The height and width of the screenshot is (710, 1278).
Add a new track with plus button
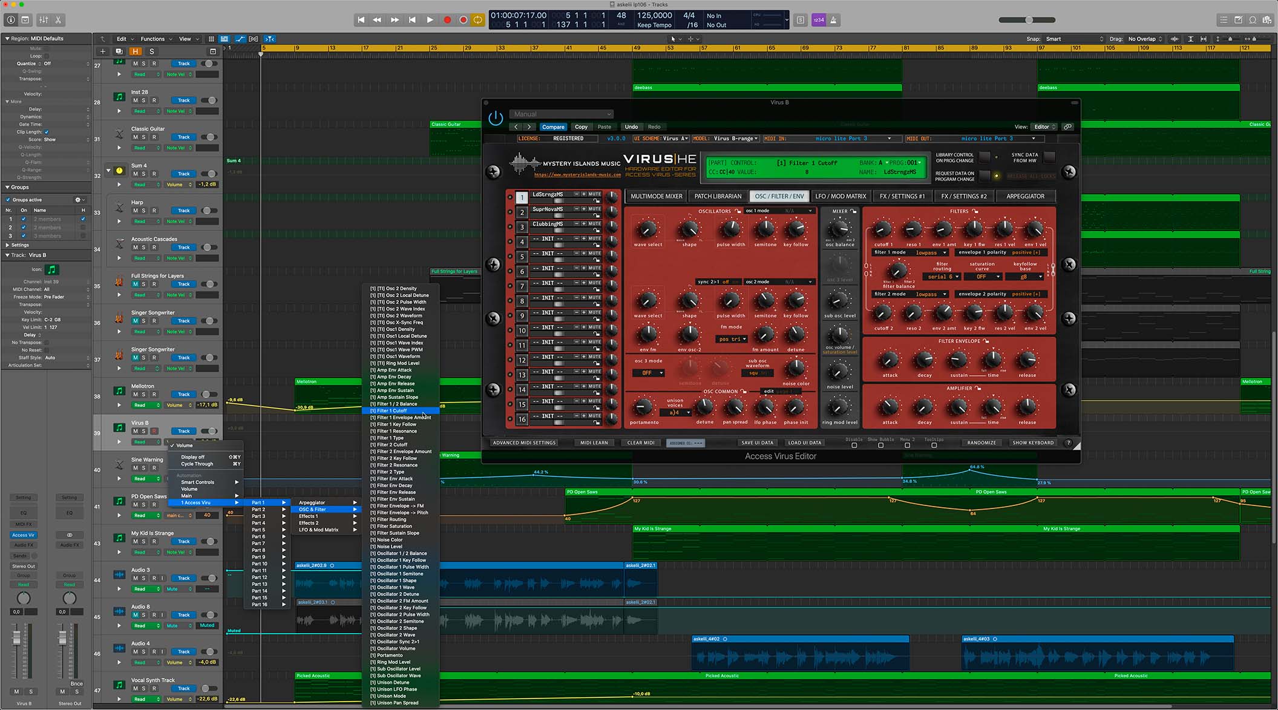[102, 51]
